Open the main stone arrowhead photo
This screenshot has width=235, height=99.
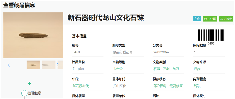(33, 35)
